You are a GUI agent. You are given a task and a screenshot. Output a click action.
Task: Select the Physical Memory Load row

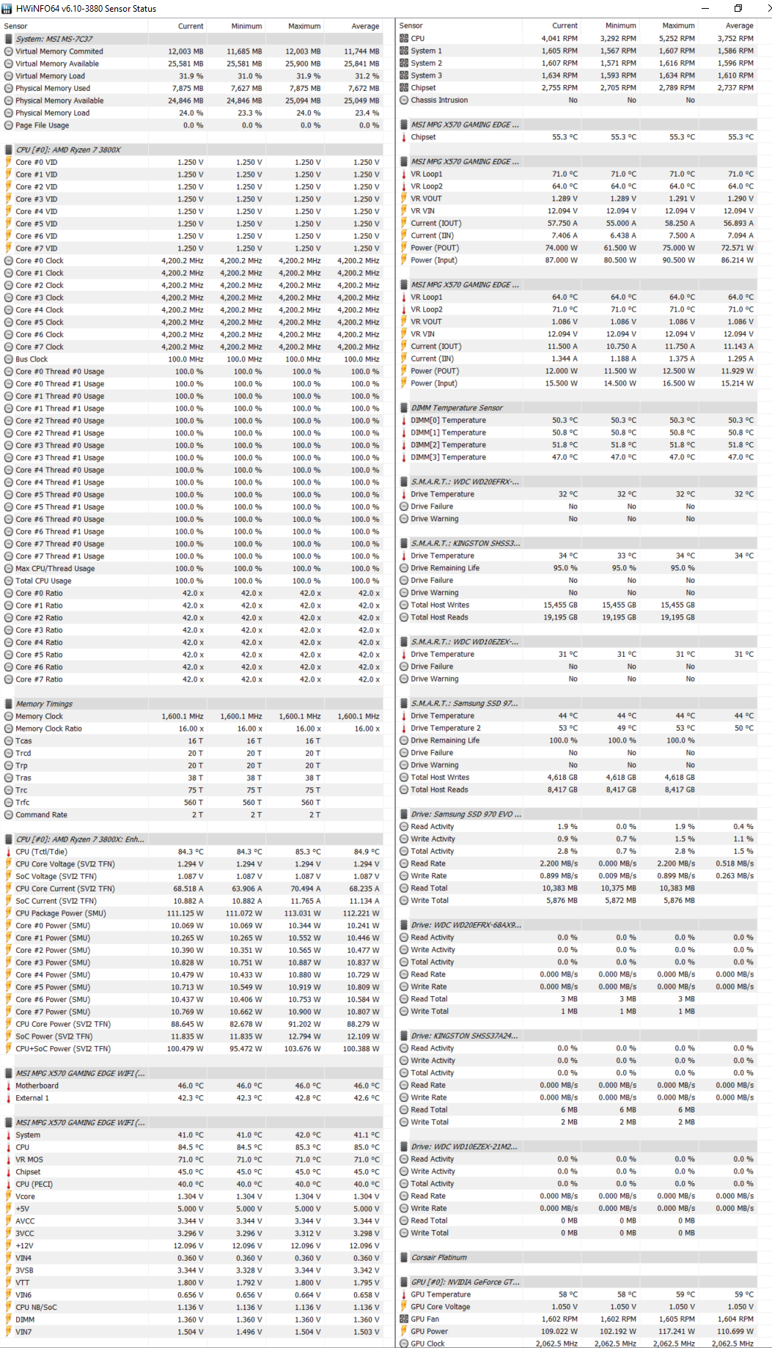[x=192, y=113]
